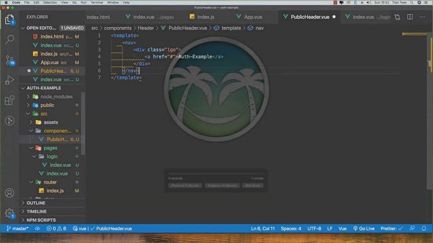Screen dimensions: 433x243
Task: Change indentation via Spaces: 4
Action: pos(291,228)
